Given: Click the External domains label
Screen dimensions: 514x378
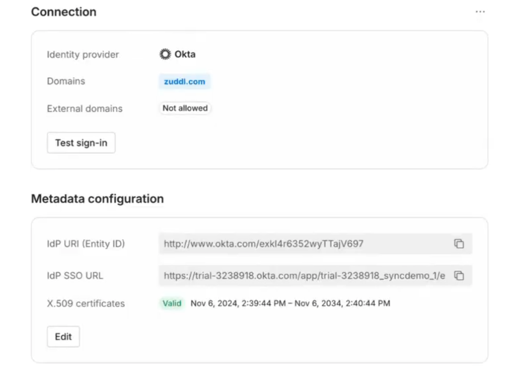Looking at the screenshot, I should pos(85,108).
